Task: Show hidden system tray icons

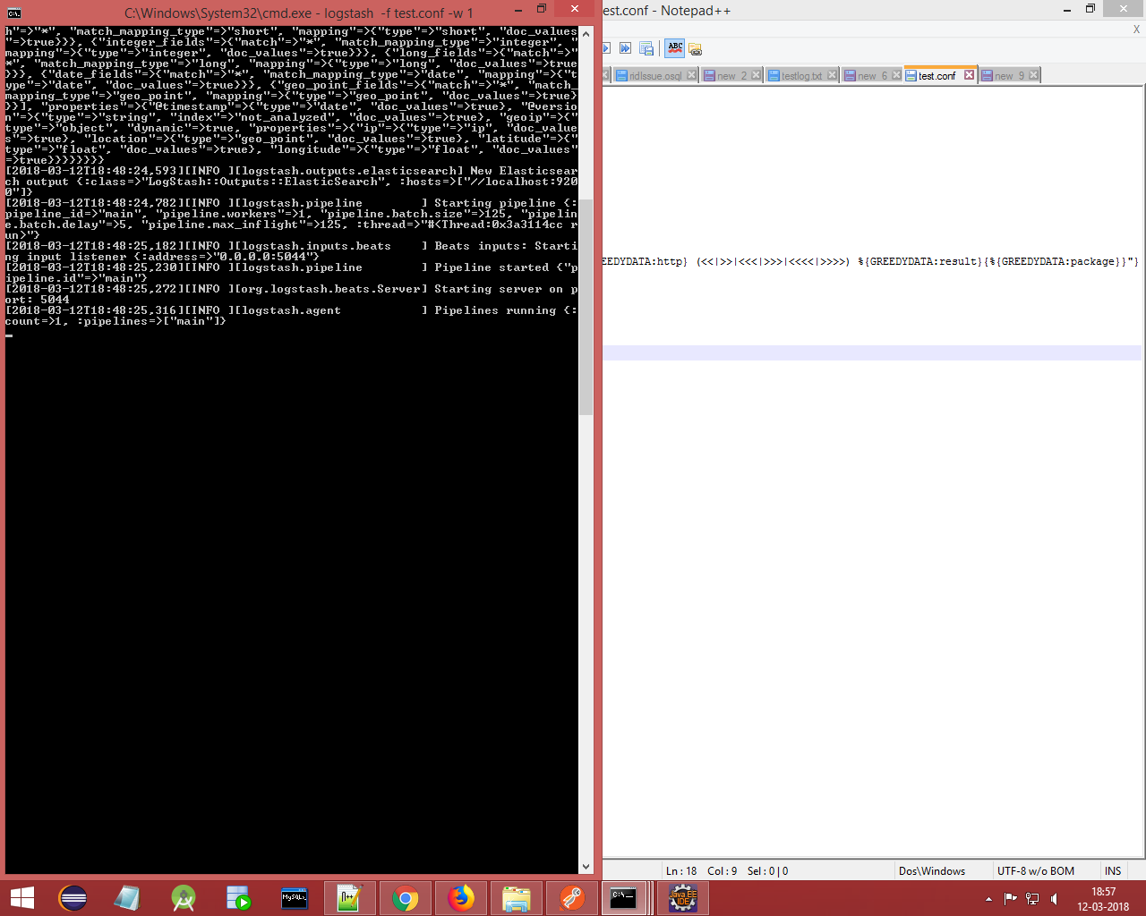Action: coord(988,899)
